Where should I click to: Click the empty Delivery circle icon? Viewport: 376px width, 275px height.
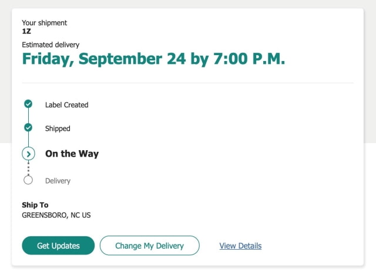click(28, 181)
